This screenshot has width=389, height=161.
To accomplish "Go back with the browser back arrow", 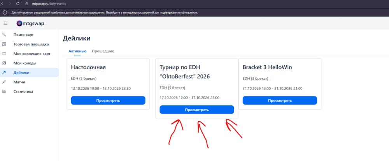I will click(2, 4).
